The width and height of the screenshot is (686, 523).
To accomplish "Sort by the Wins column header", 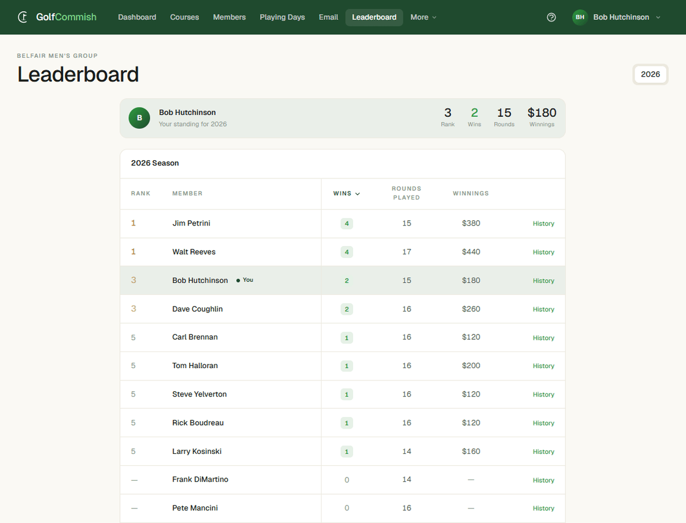I will tap(346, 193).
